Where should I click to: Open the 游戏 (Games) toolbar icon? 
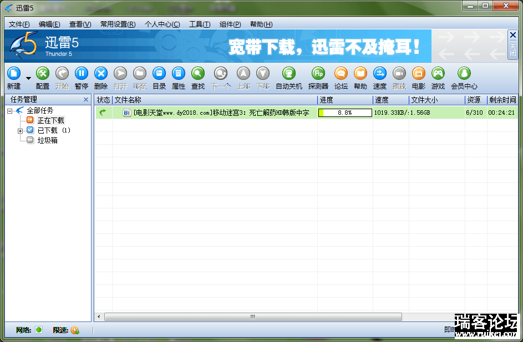[438, 74]
